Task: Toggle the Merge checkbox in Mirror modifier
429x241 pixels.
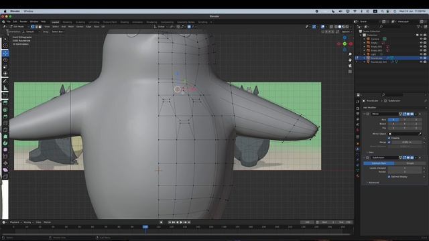Action: 389,142
